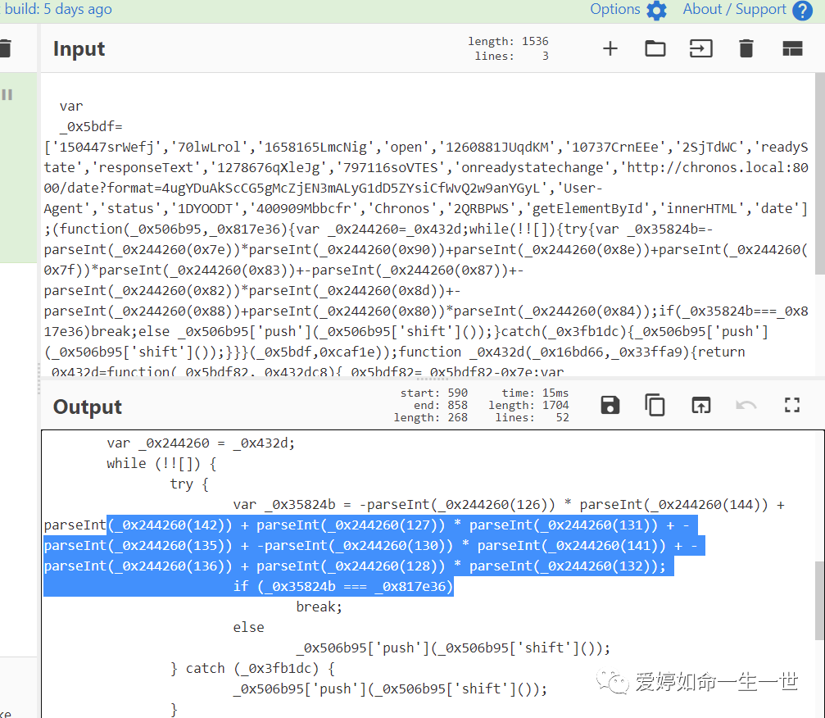Click the output 'lines: 52' value
Screen dimensions: 825x718
pos(563,417)
